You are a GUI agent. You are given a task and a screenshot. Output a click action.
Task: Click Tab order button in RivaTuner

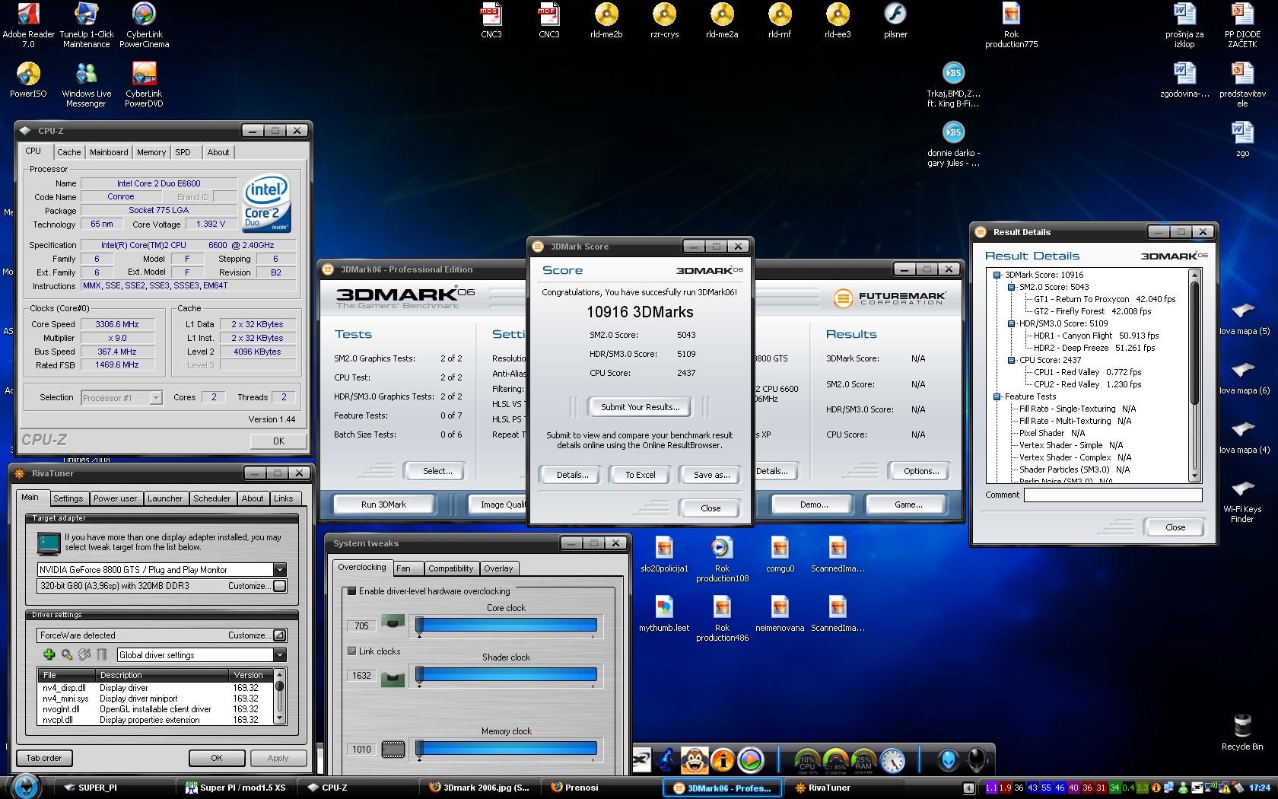[44, 758]
